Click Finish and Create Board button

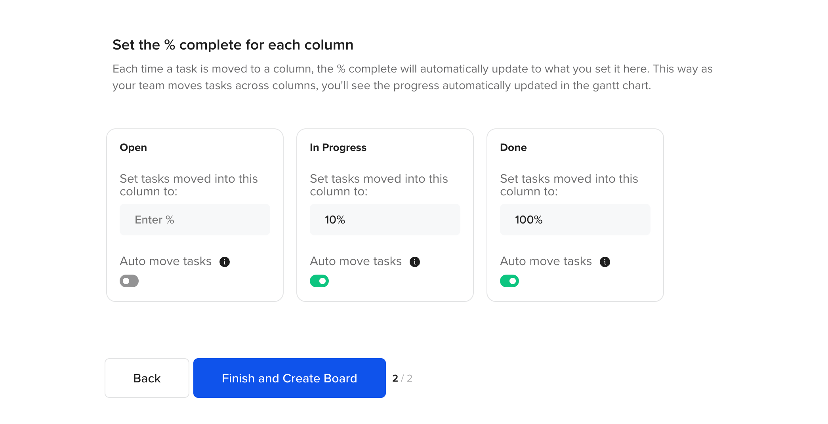(290, 378)
